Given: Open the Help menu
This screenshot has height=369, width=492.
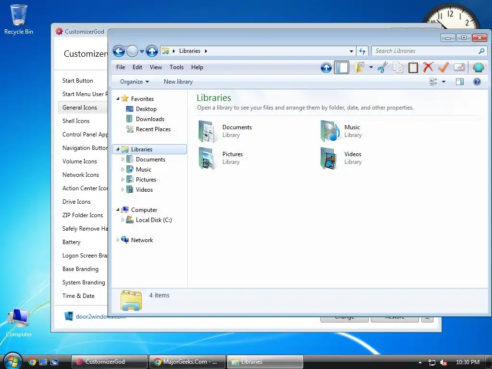Looking at the screenshot, I should [197, 67].
